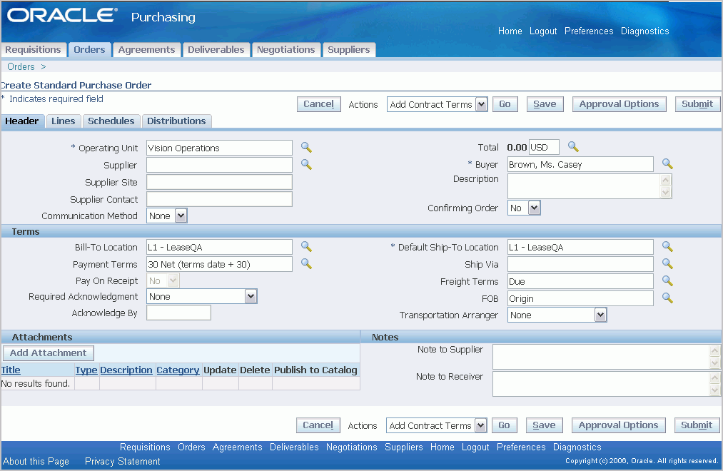Image resolution: width=723 pixels, height=471 pixels.
Task: Switch to Agreements tab
Action: pyautogui.click(x=146, y=49)
